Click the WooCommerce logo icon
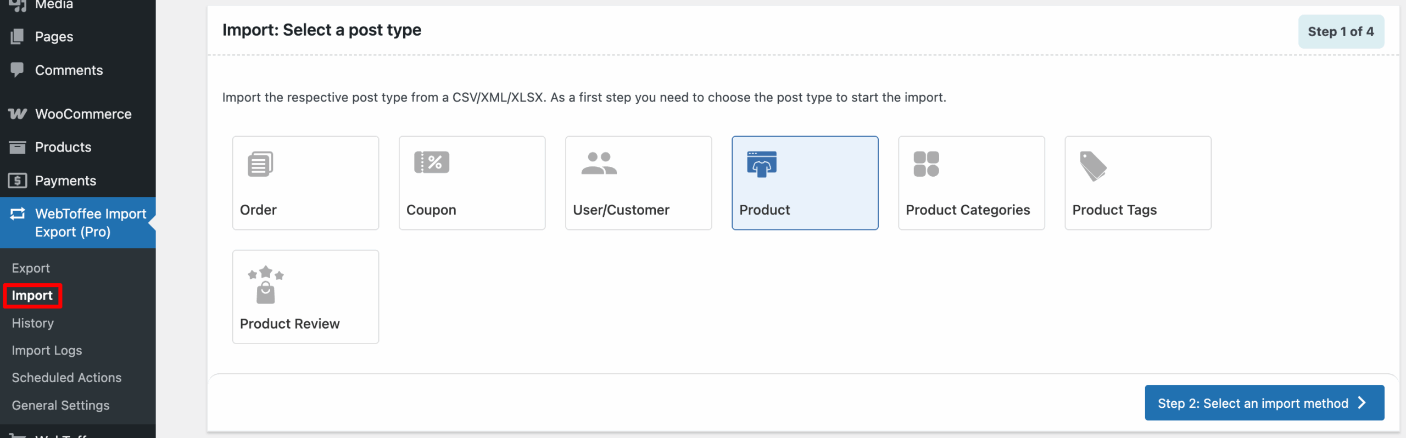The width and height of the screenshot is (1406, 438). [x=17, y=114]
